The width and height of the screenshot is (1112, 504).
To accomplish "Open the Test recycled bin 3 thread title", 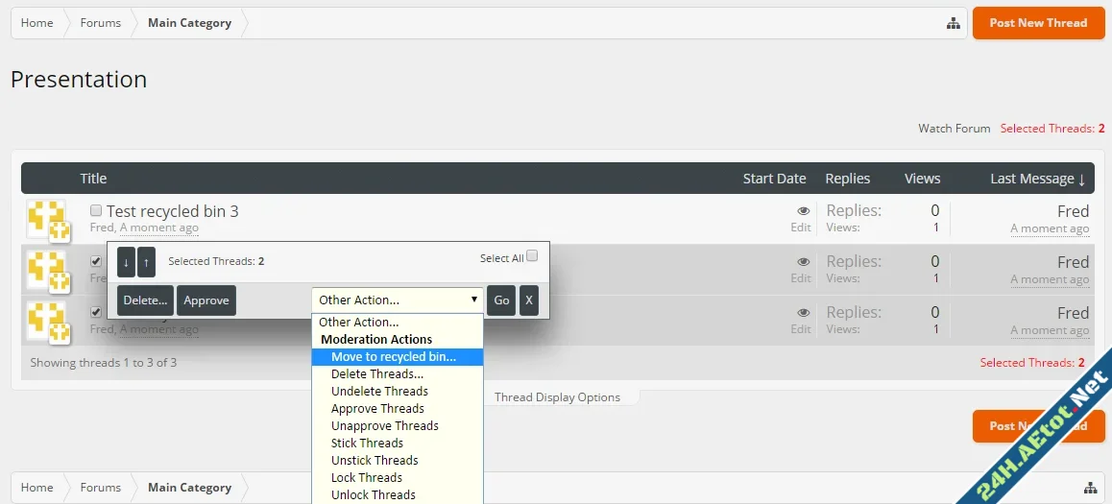I will 172,211.
